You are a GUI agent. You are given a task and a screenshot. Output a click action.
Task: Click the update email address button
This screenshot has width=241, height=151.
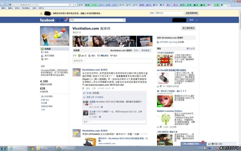tap(192, 13)
